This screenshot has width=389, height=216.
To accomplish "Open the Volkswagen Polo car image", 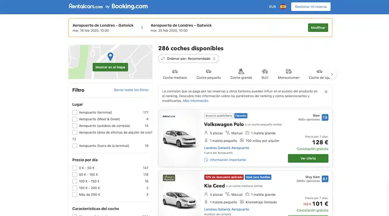I will 180,138.
